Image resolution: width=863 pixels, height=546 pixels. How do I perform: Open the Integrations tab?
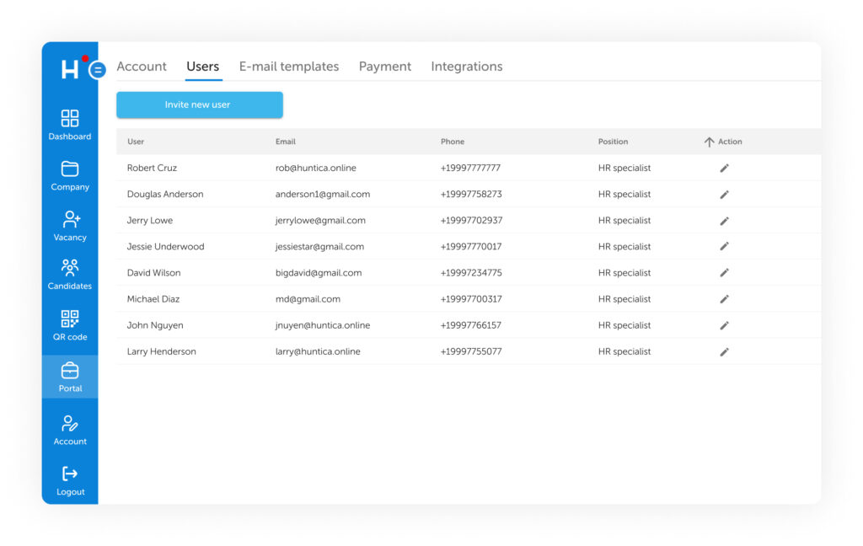[x=467, y=67]
